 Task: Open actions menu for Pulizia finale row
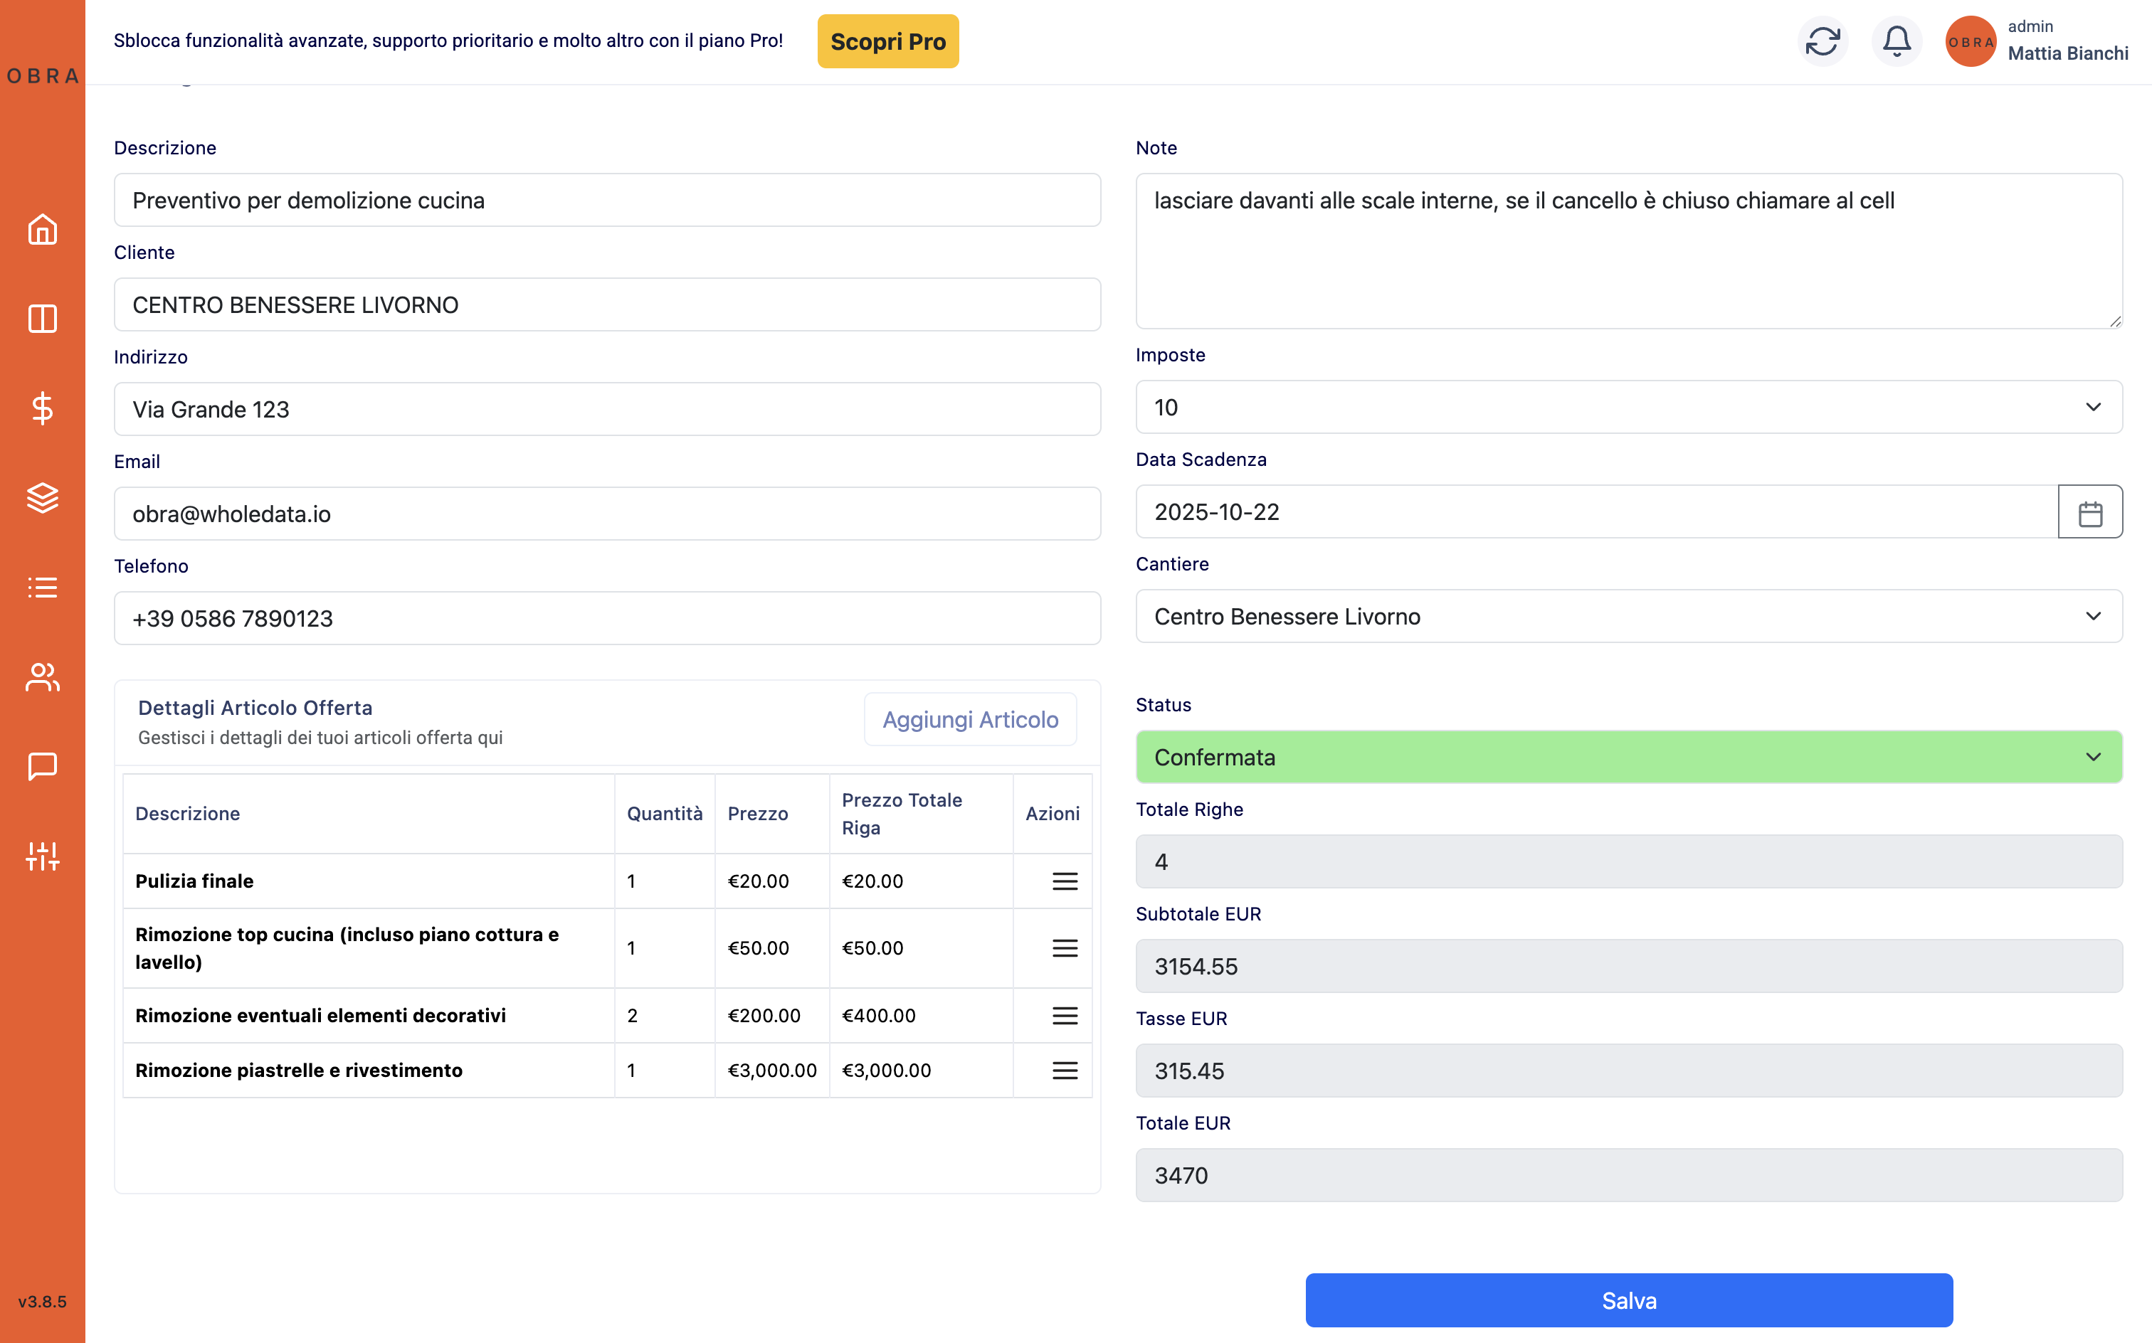pyautogui.click(x=1065, y=881)
